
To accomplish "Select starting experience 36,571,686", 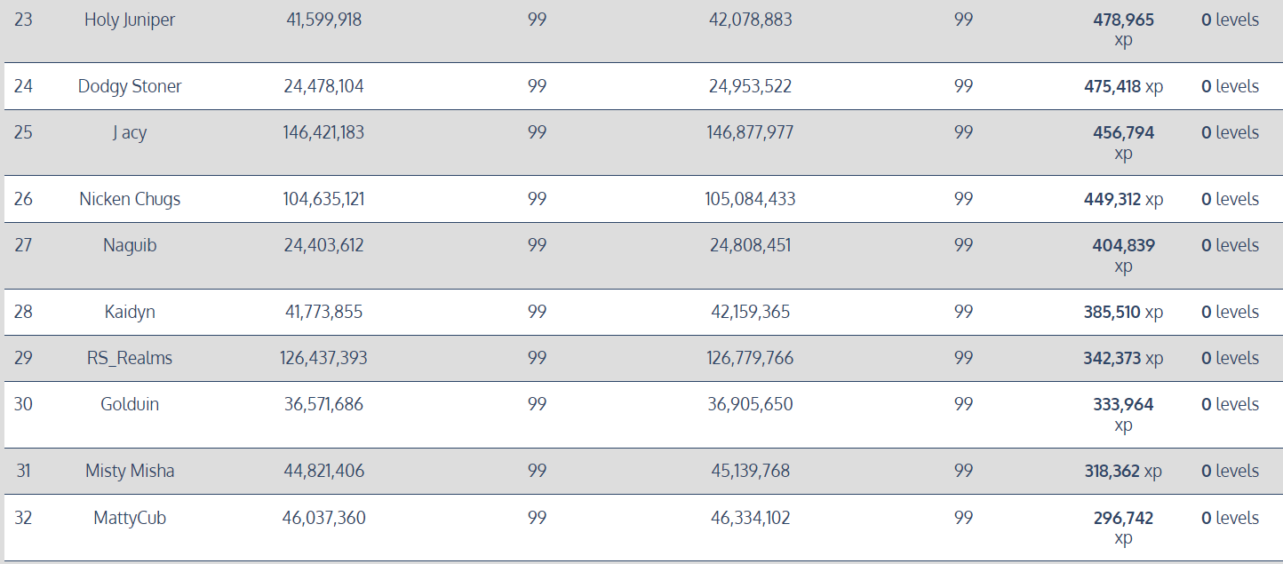I will (323, 404).
